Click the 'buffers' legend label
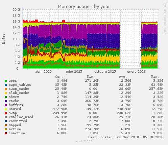 click(x=16, y=105)
